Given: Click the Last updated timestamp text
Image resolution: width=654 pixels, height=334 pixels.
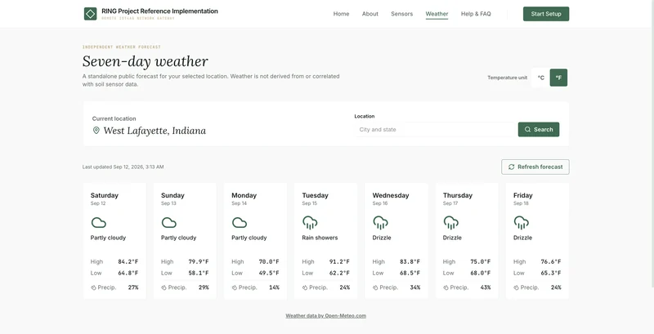Looking at the screenshot, I should pos(123,167).
